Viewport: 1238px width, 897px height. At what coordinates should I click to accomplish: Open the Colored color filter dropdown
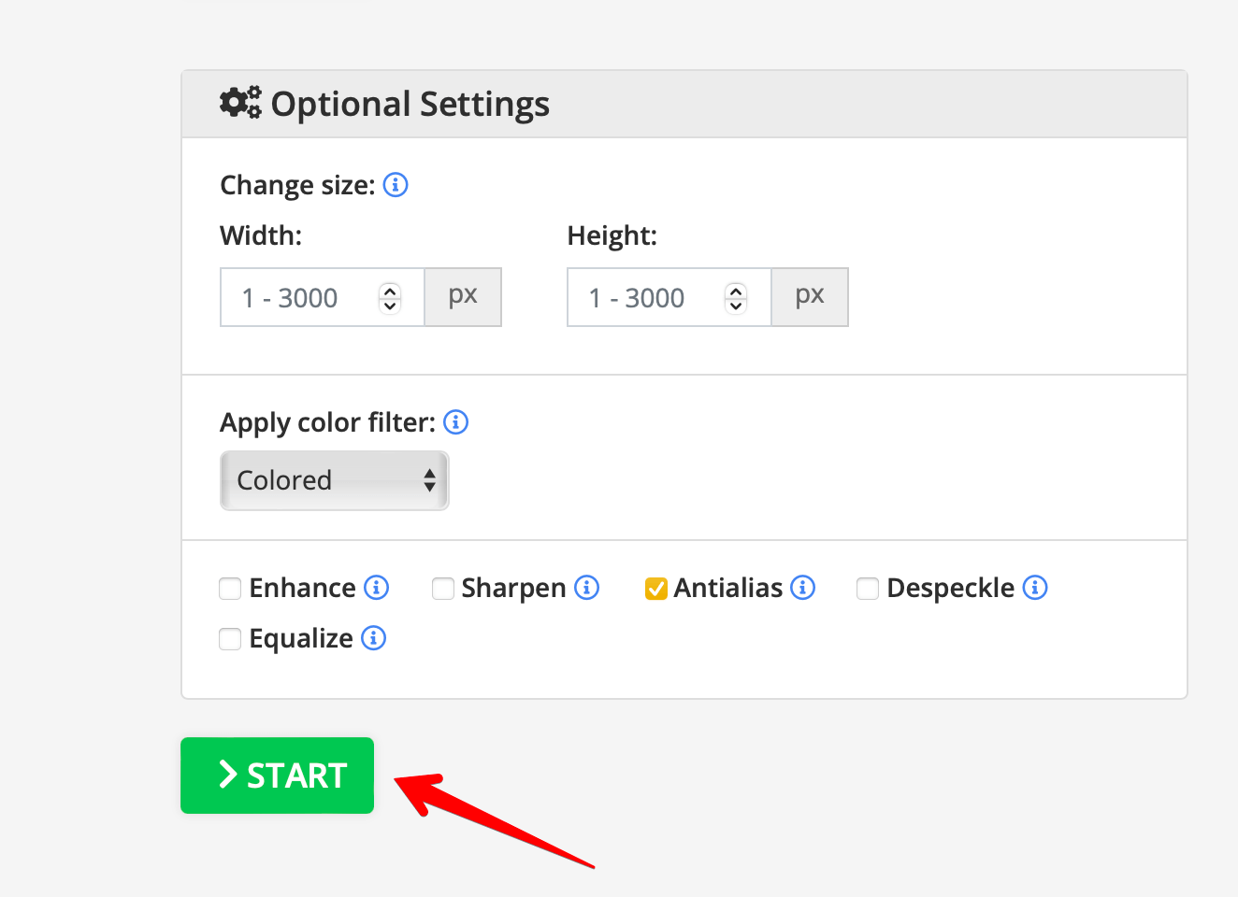335,480
